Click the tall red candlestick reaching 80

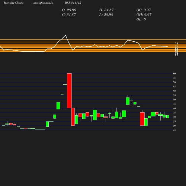point(69,91)
